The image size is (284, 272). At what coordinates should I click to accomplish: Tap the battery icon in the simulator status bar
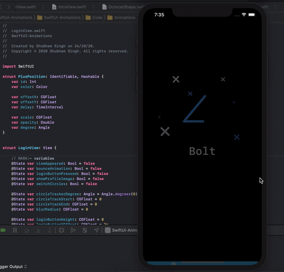(x=252, y=15)
